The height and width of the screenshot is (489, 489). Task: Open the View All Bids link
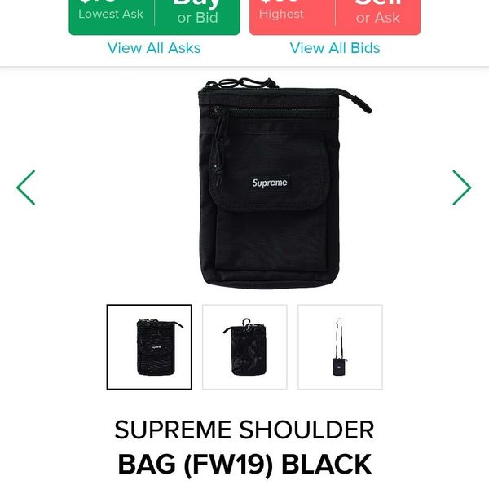coord(335,48)
